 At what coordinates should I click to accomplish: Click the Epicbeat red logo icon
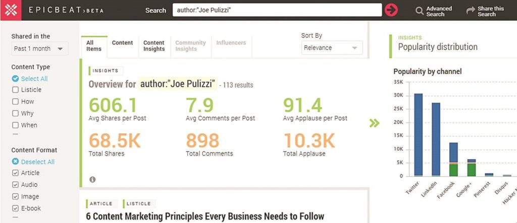coord(11,10)
